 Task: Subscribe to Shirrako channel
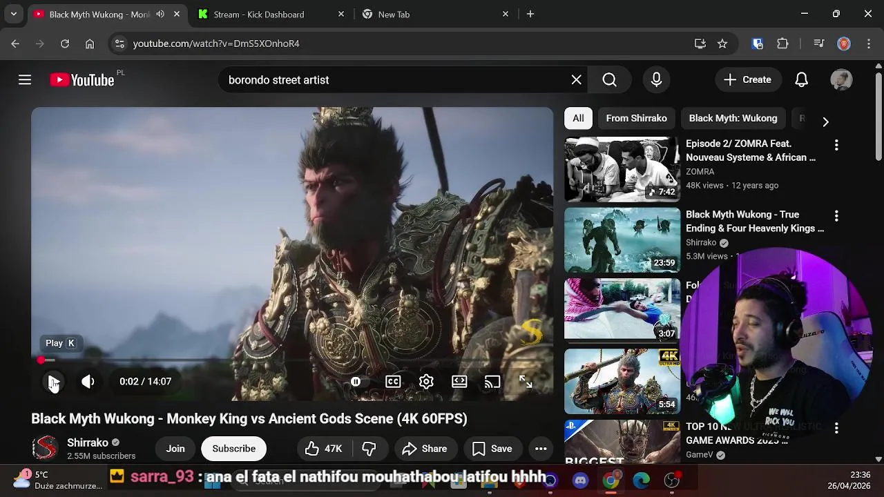(233, 449)
